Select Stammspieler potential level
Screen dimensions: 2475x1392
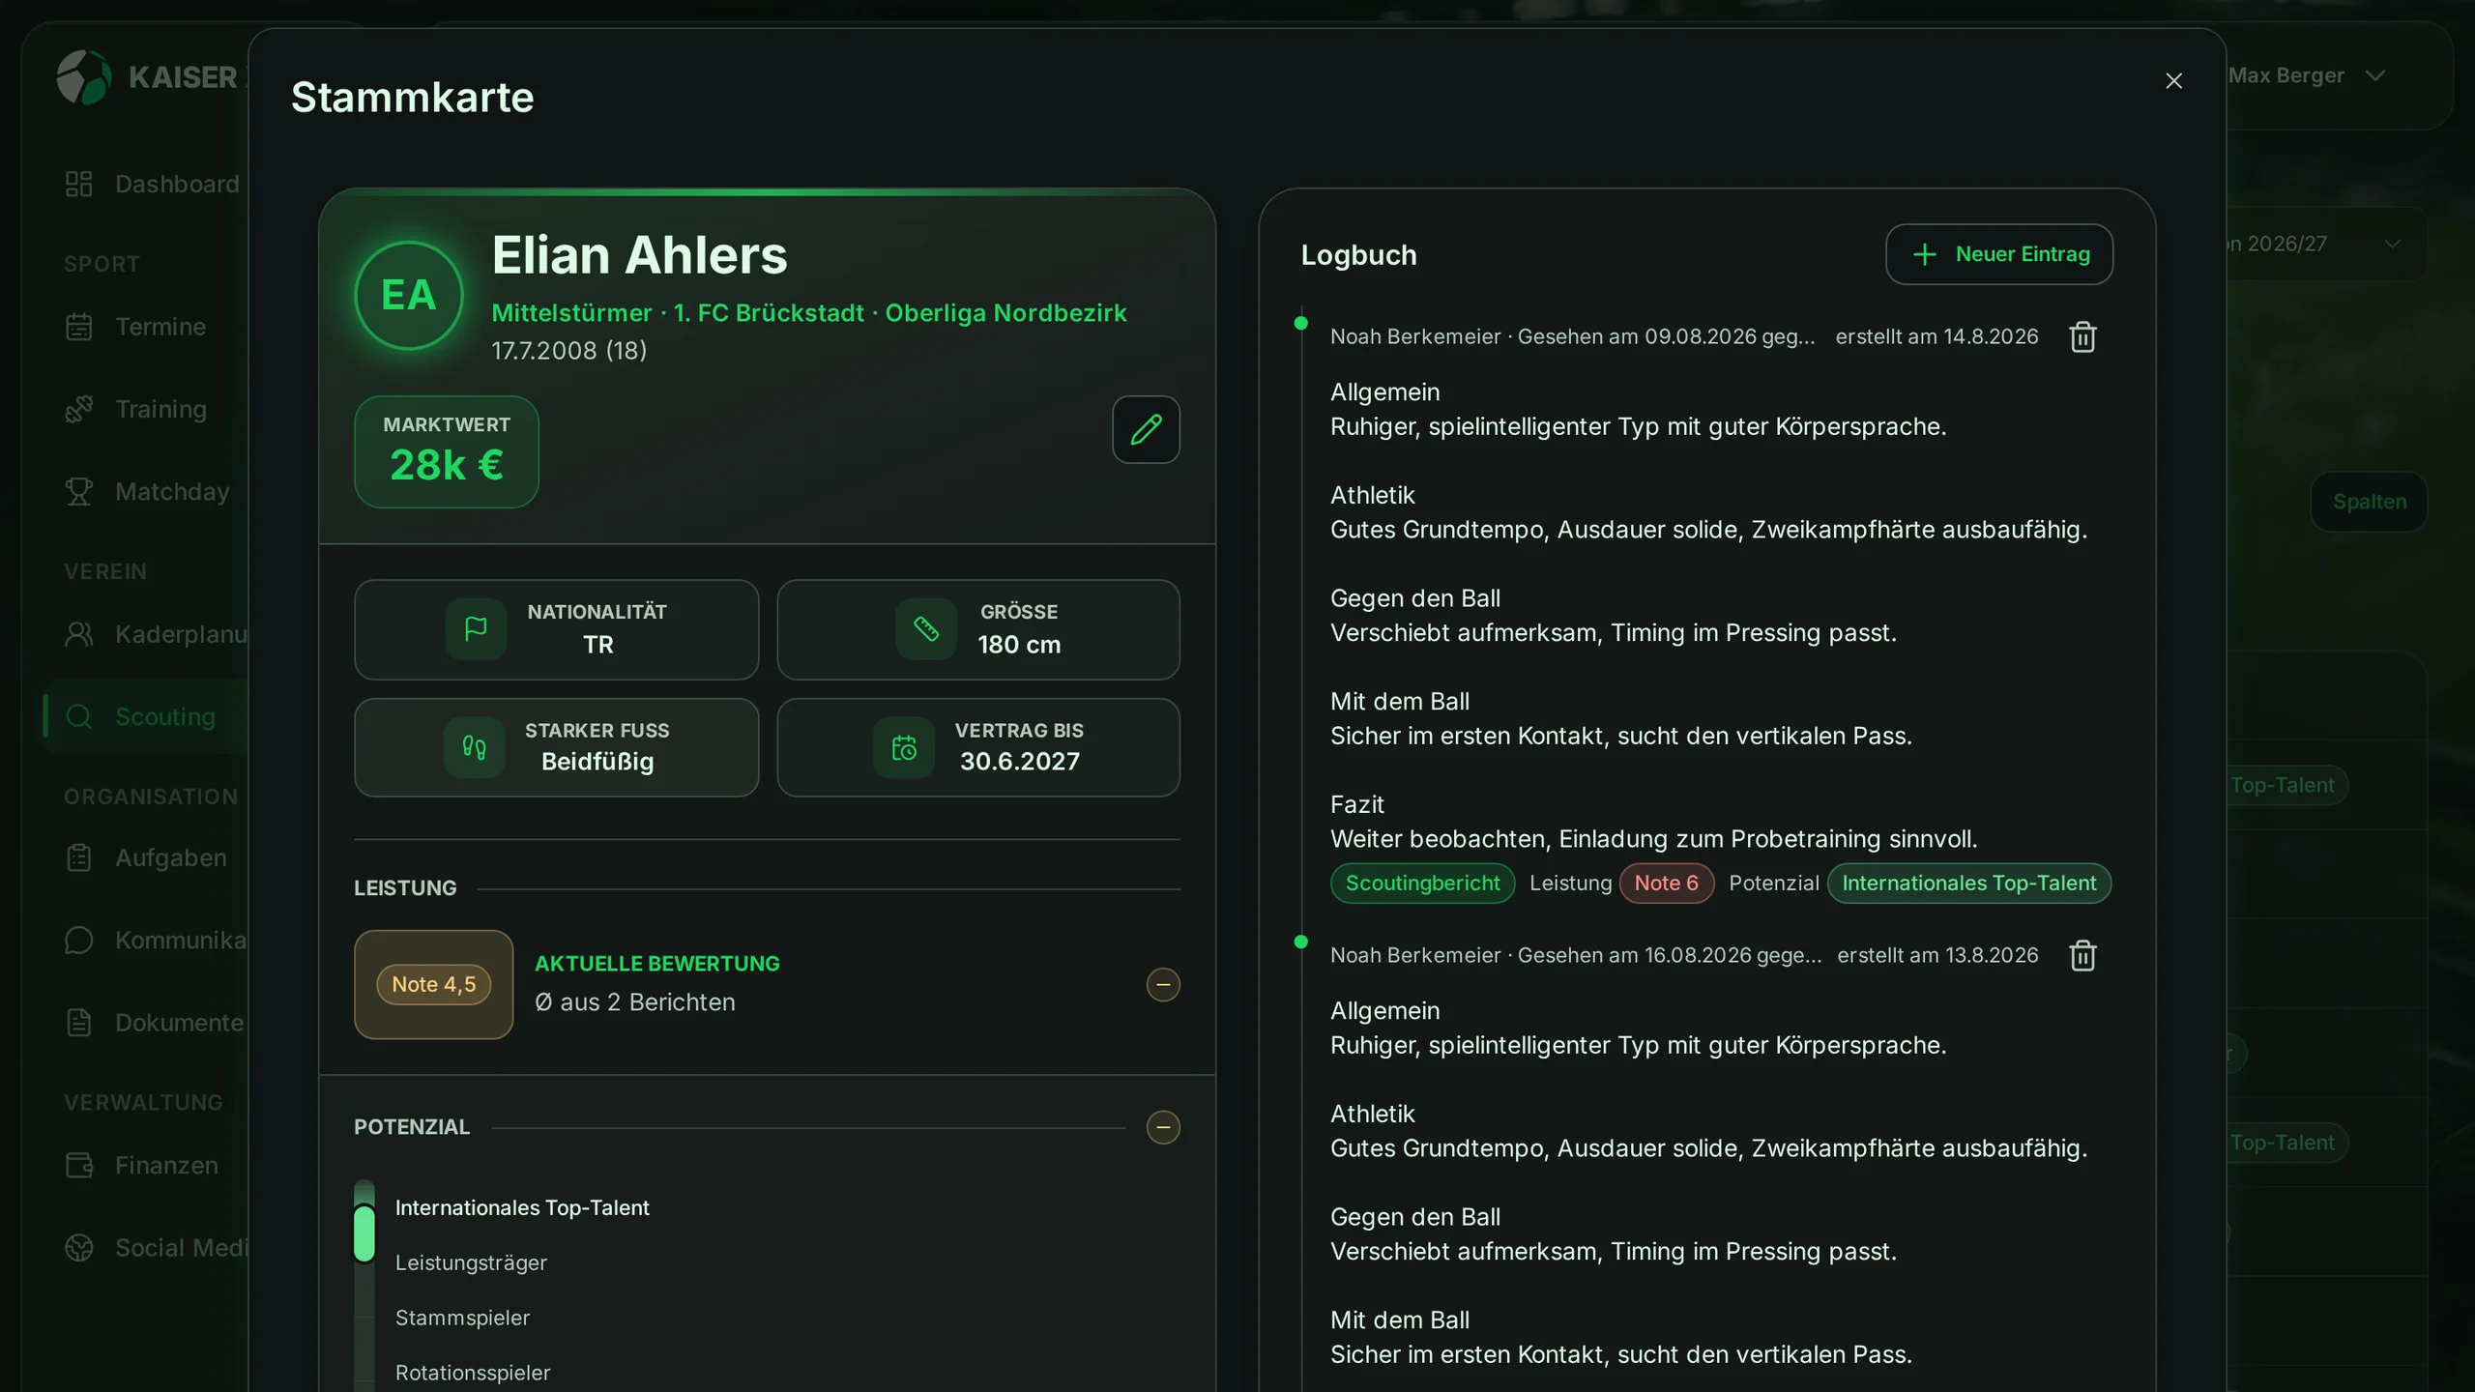(x=462, y=1318)
